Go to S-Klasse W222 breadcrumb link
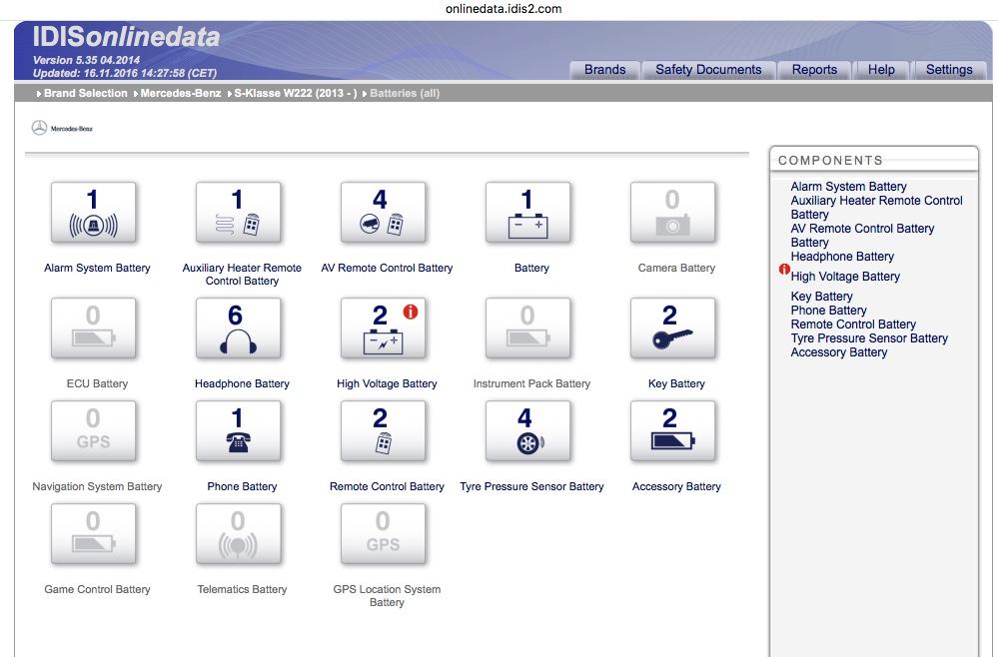This screenshot has height=657, width=998. [x=296, y=94]
